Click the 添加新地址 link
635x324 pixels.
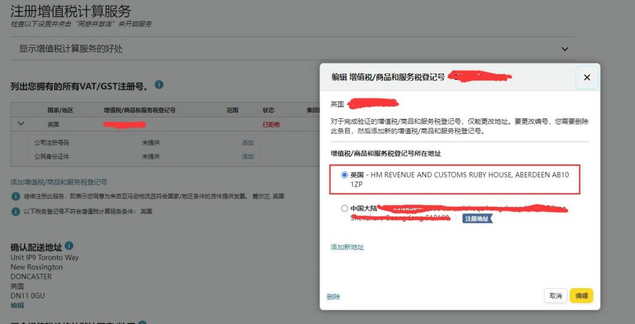click(347, 247)
